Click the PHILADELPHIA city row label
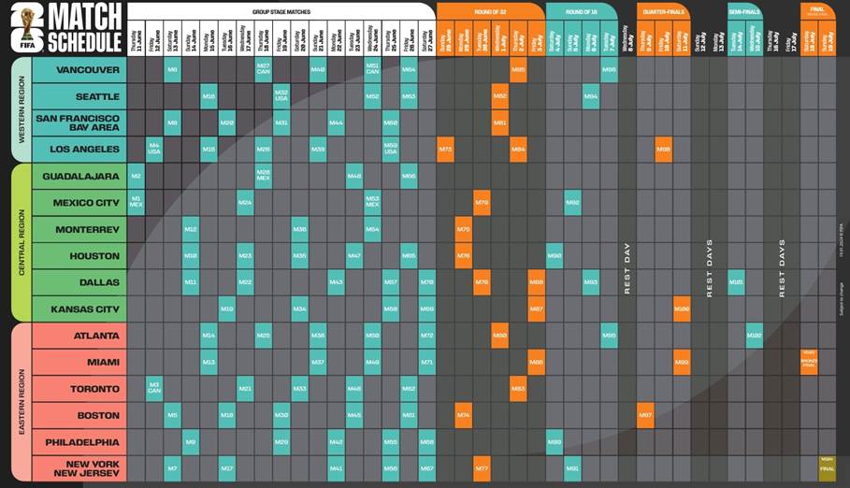Image resolution: width=850 pixels, height=488 pixels. pos(79,442)
